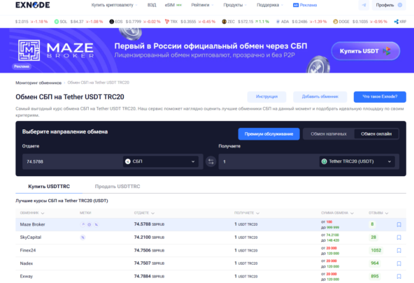Open Finex24 reviews count 1052

pos(376,250)
